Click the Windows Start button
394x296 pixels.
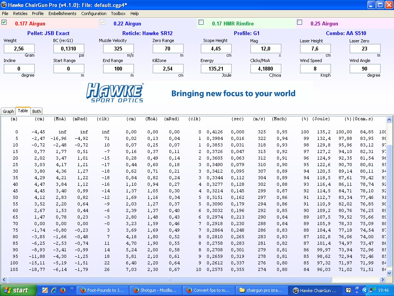[x=18, y=290]
